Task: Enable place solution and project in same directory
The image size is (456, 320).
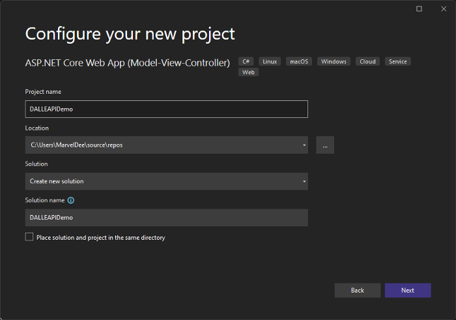Action: pos(29,237)
